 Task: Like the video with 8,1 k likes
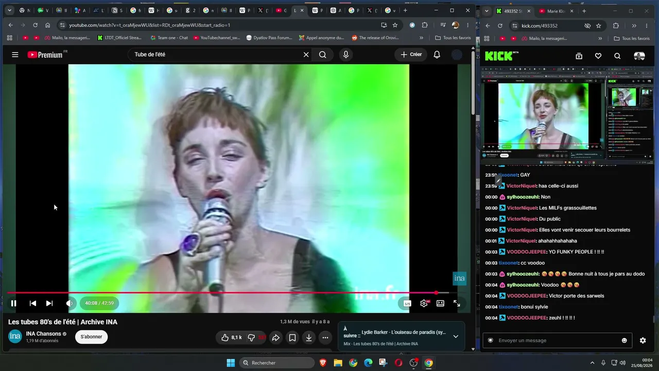(x=231, y=338)
